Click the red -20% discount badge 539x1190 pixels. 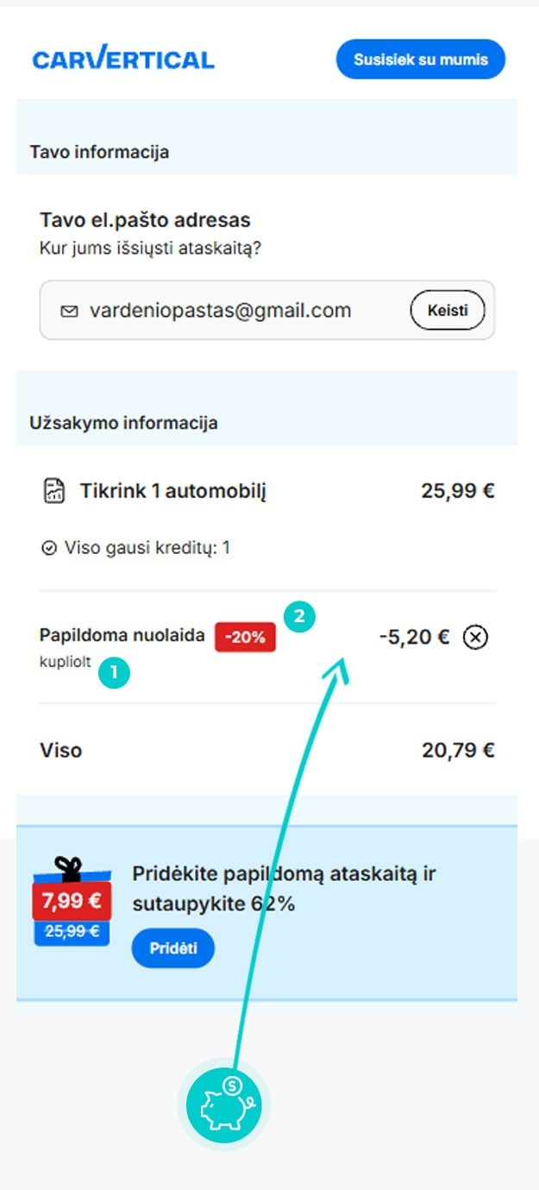pos(245,638)
